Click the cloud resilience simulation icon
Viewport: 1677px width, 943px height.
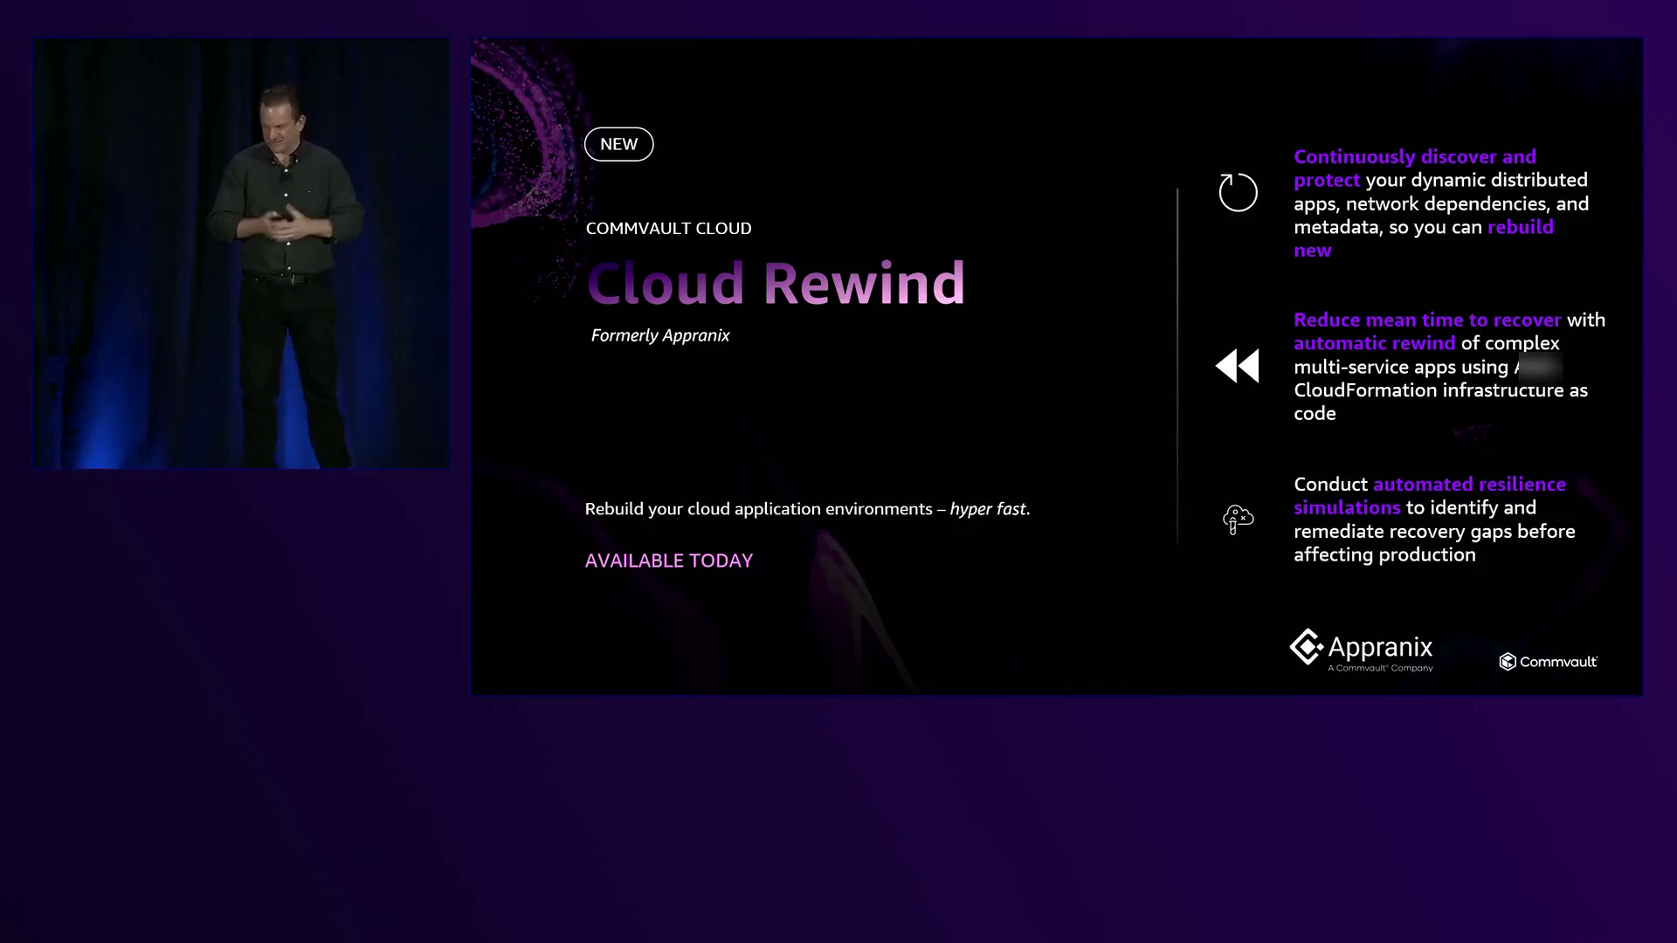pos(1238,520)
